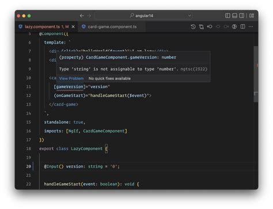Click line number 18 in the gutter
This screenshot has width=273, height=209.
(28, 149)
